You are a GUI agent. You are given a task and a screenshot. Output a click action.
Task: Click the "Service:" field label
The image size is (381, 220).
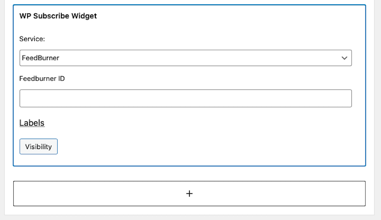tap(32, 39)
